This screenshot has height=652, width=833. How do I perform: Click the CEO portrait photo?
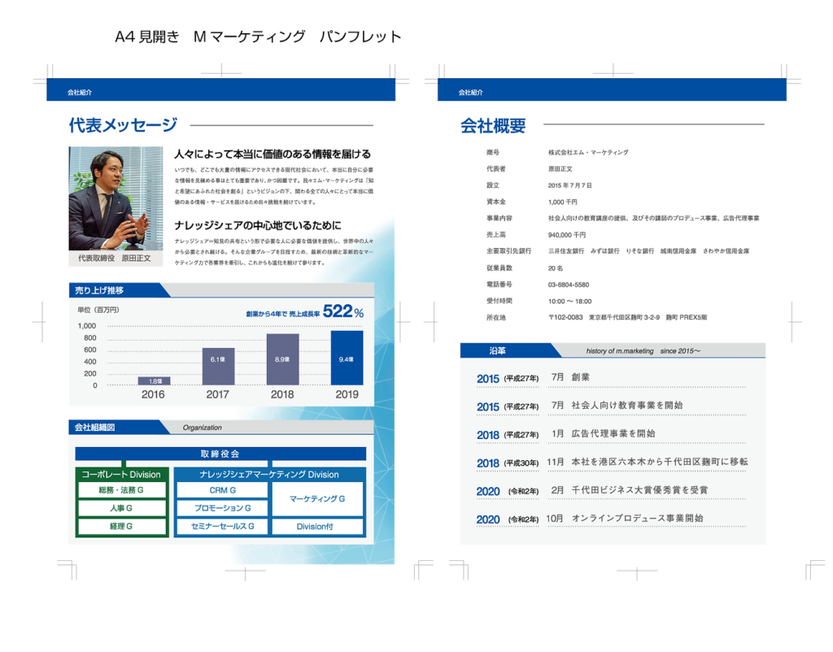(116, 198)
